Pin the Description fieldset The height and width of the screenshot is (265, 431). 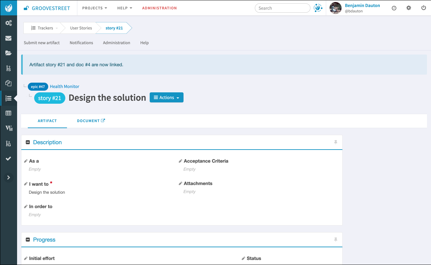click(336, 143)
